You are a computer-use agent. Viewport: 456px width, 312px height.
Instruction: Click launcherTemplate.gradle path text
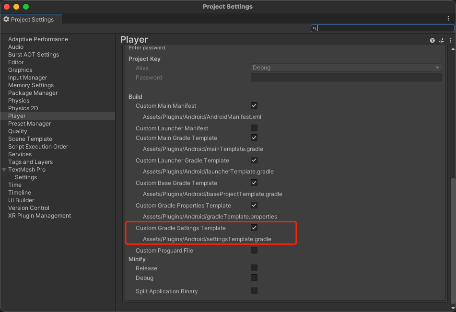[208, 172]
